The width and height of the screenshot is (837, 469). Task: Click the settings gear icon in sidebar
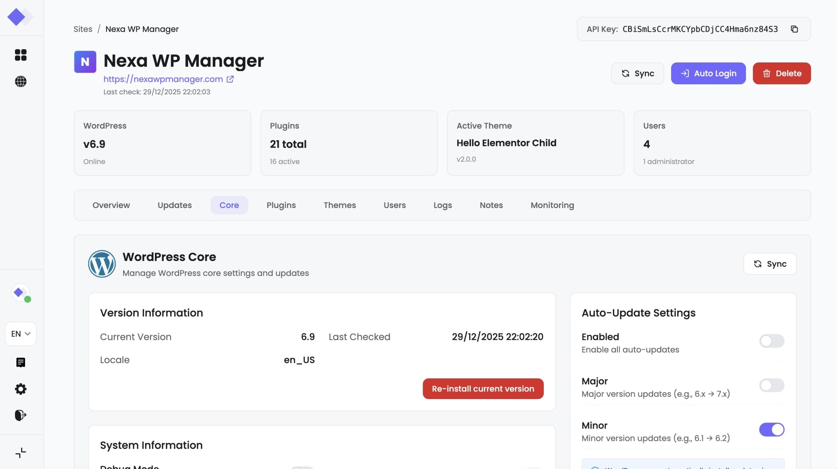click(21, 389)
